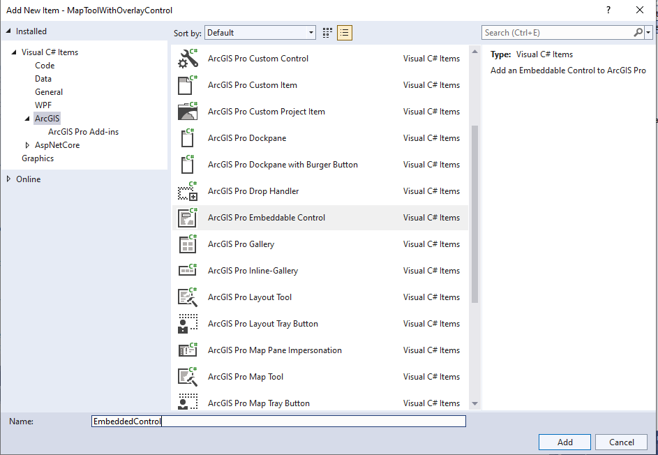658x455 pixels.
Task: Switch to medium icons list view
Action: pos(344,33)
